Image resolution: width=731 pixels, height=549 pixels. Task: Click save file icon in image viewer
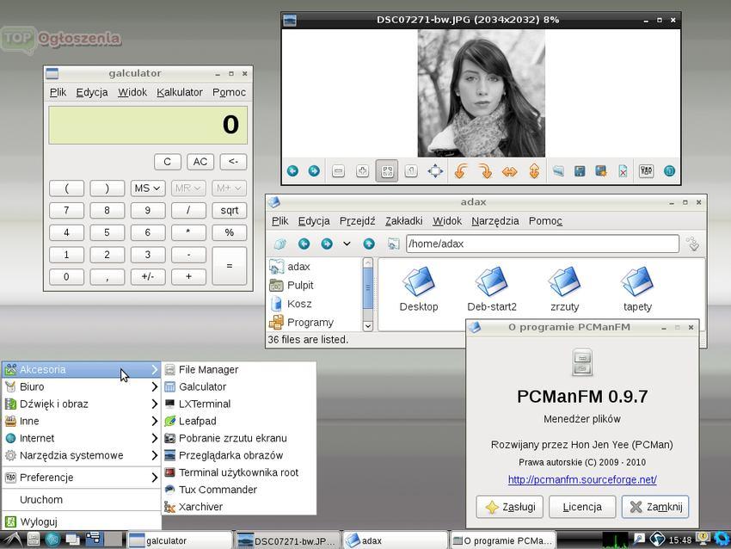[580, 171]
